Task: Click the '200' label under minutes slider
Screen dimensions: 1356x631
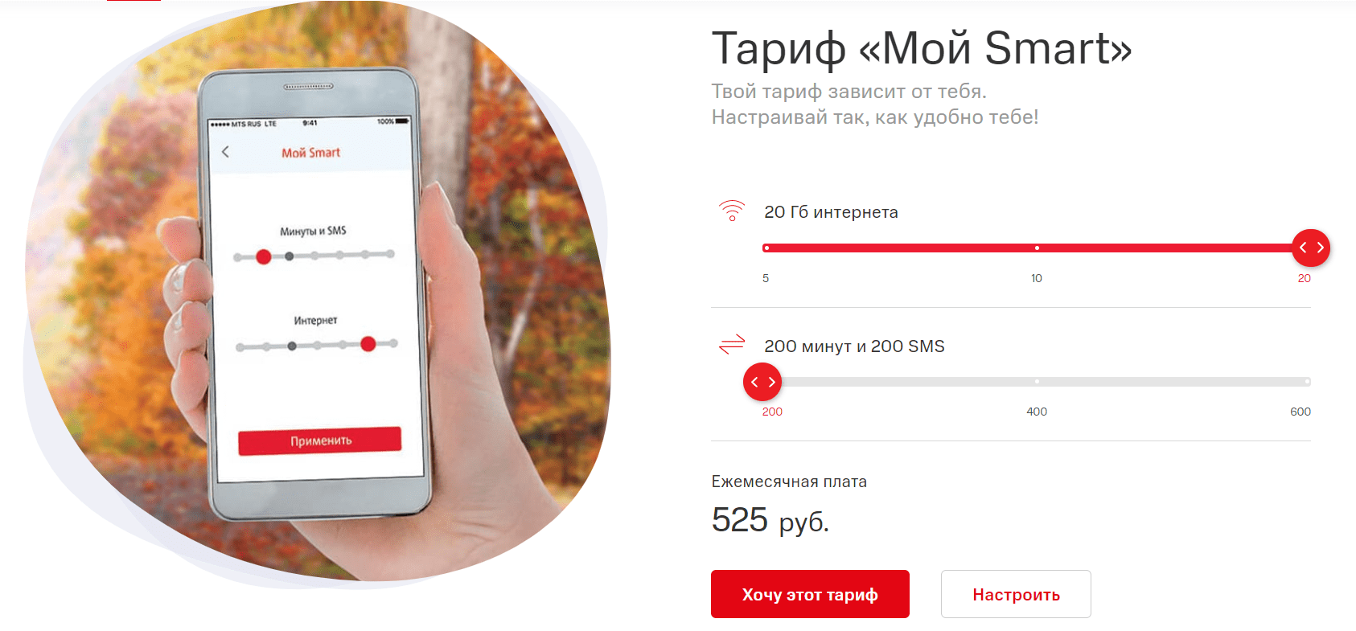Action: click(x=772, y=412)
